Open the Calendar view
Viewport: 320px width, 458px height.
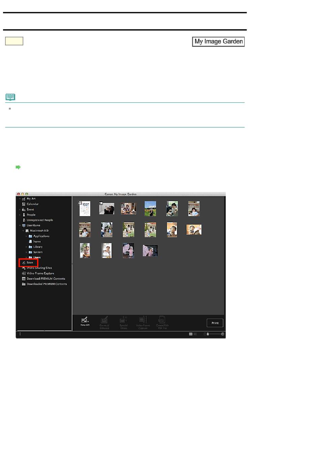pos(30,204)
